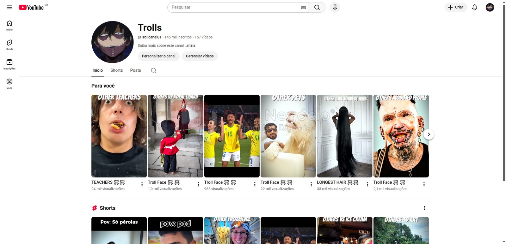Start voice search with microphone
The image size is (506, 244).
335,7
